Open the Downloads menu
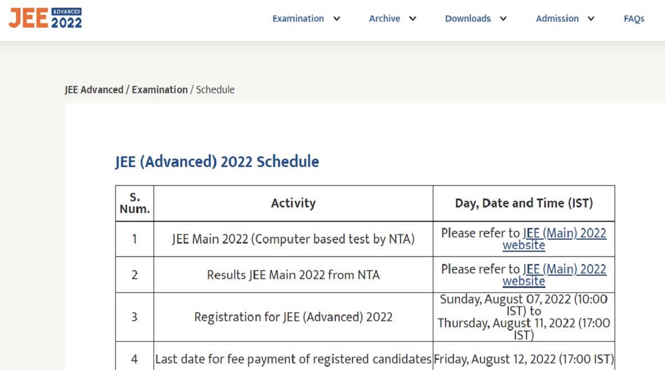This screenshot has height=370, width=665. (x=468, y=19)
